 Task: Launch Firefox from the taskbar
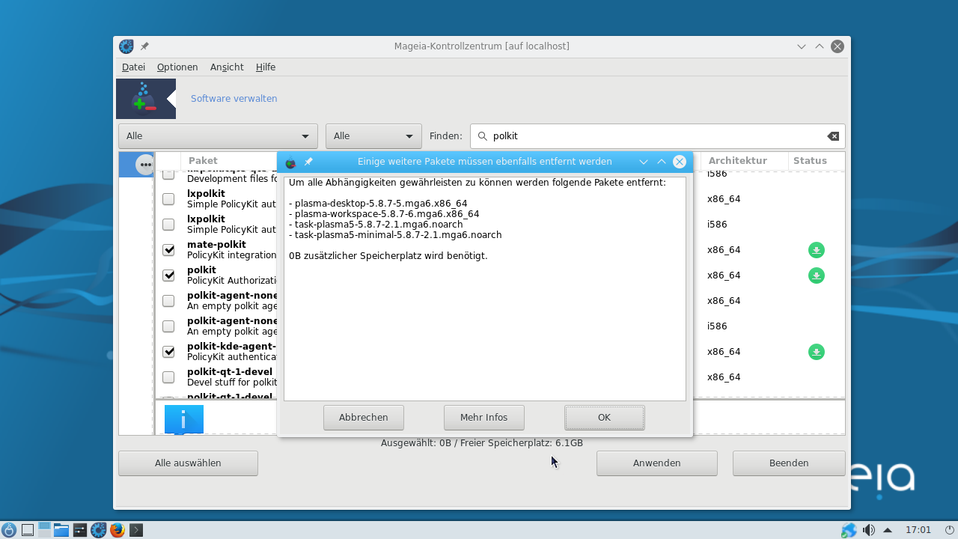(x=118, y=530)
